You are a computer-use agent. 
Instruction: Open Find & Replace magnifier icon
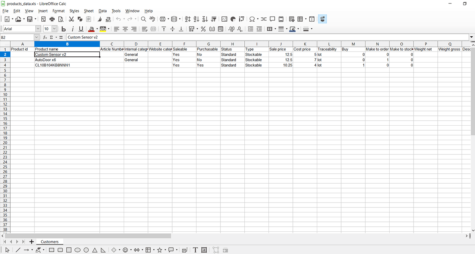(143, 19)
